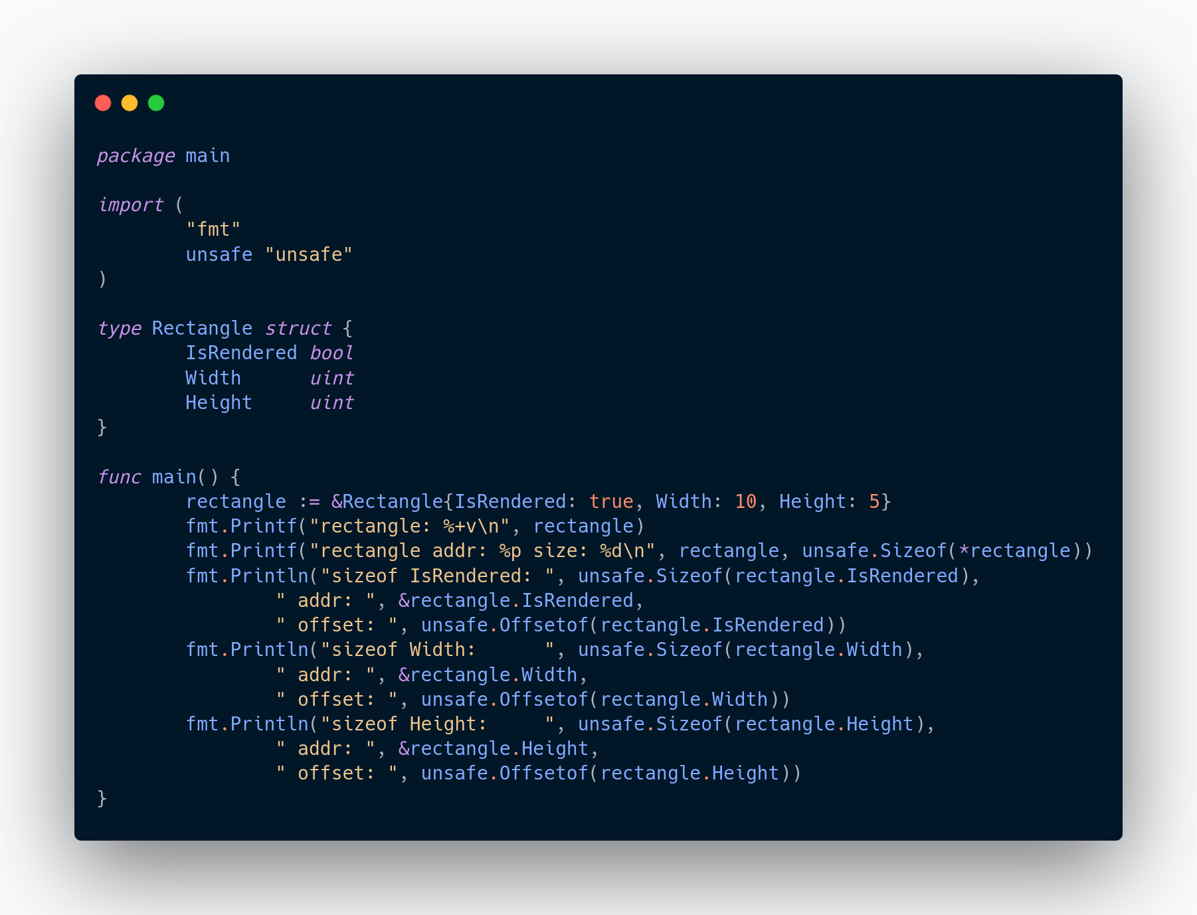Click the true literal value
1197x915 pixels.
(x=611, y=502)
